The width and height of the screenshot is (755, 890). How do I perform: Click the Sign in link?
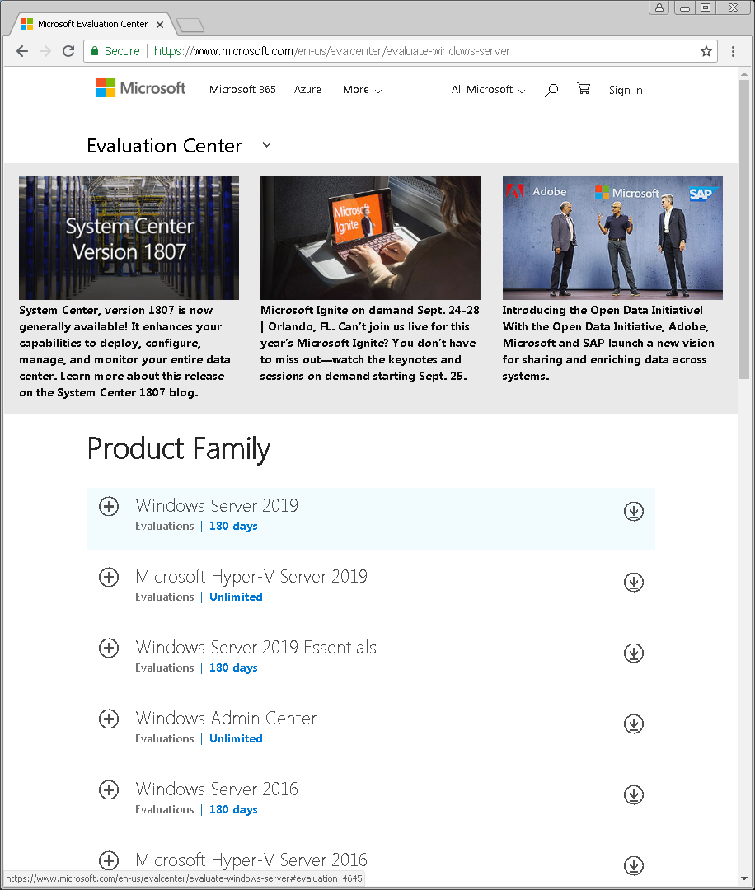[626, 90]
